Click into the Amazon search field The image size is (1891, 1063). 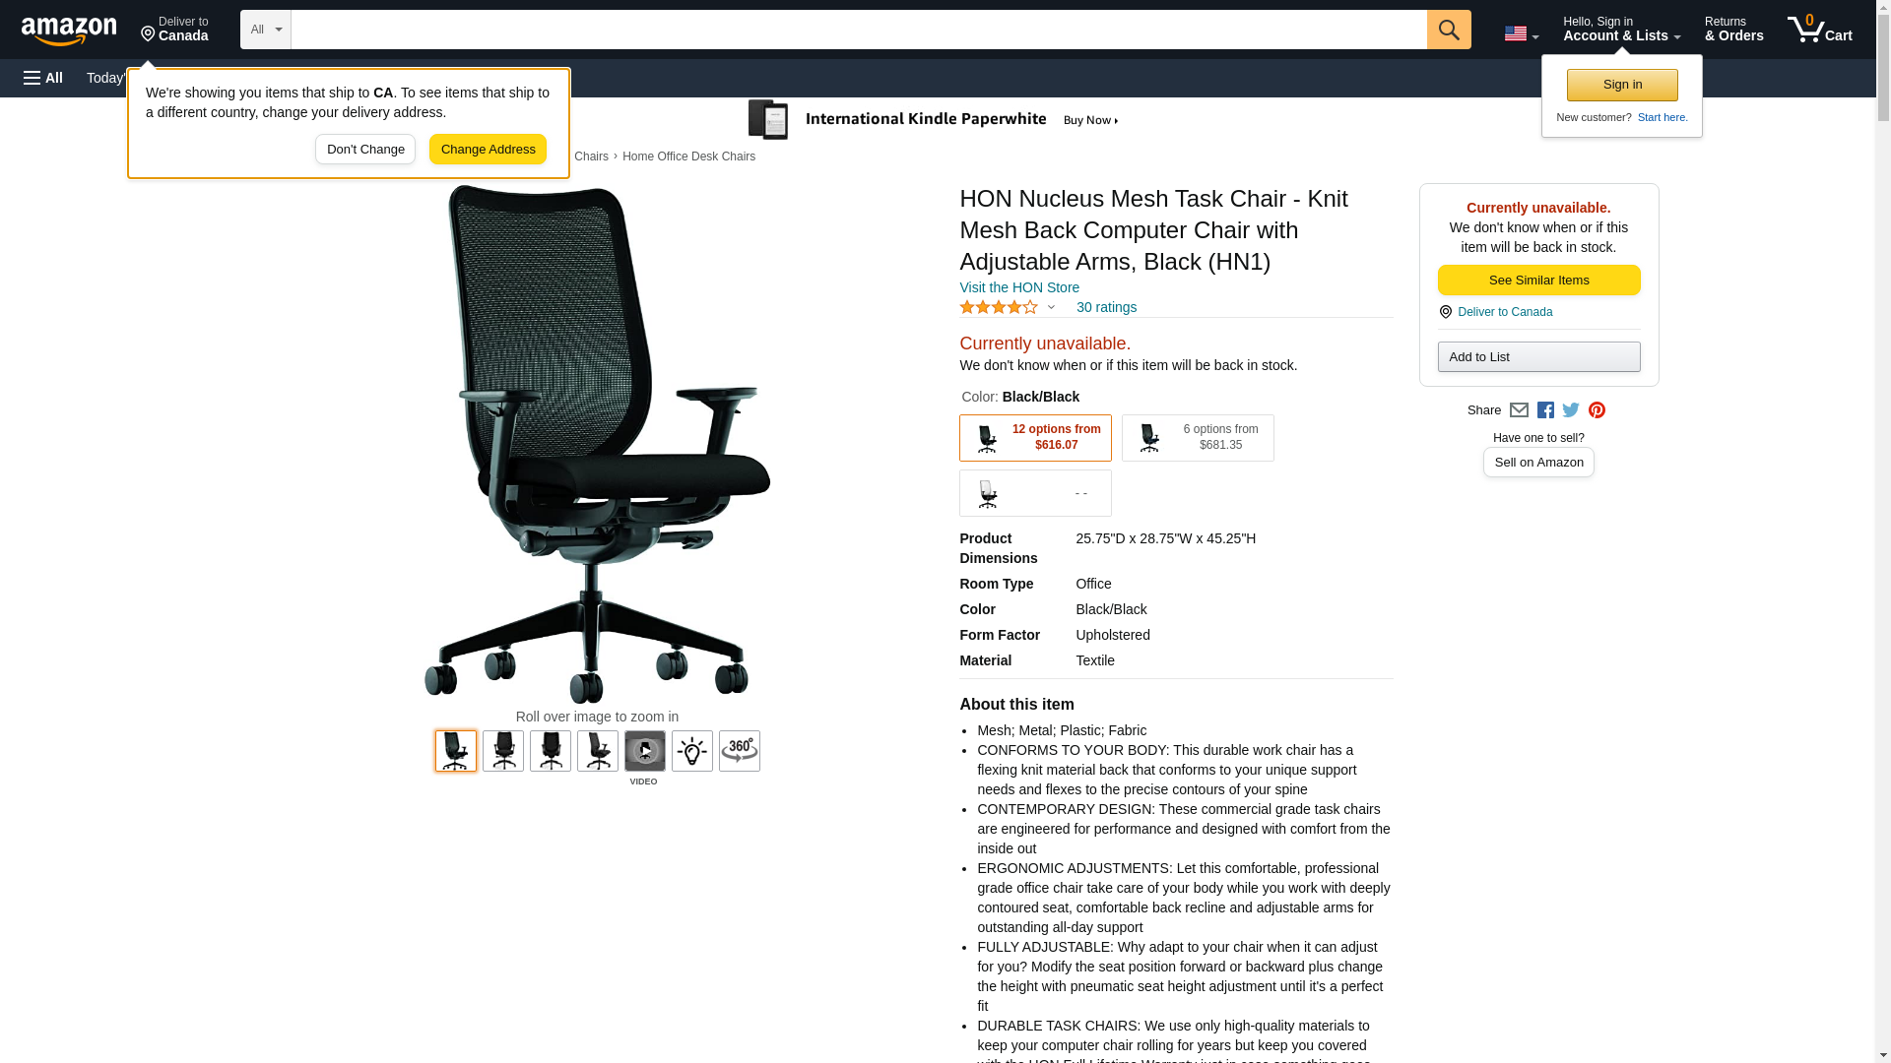coord(859,30)
